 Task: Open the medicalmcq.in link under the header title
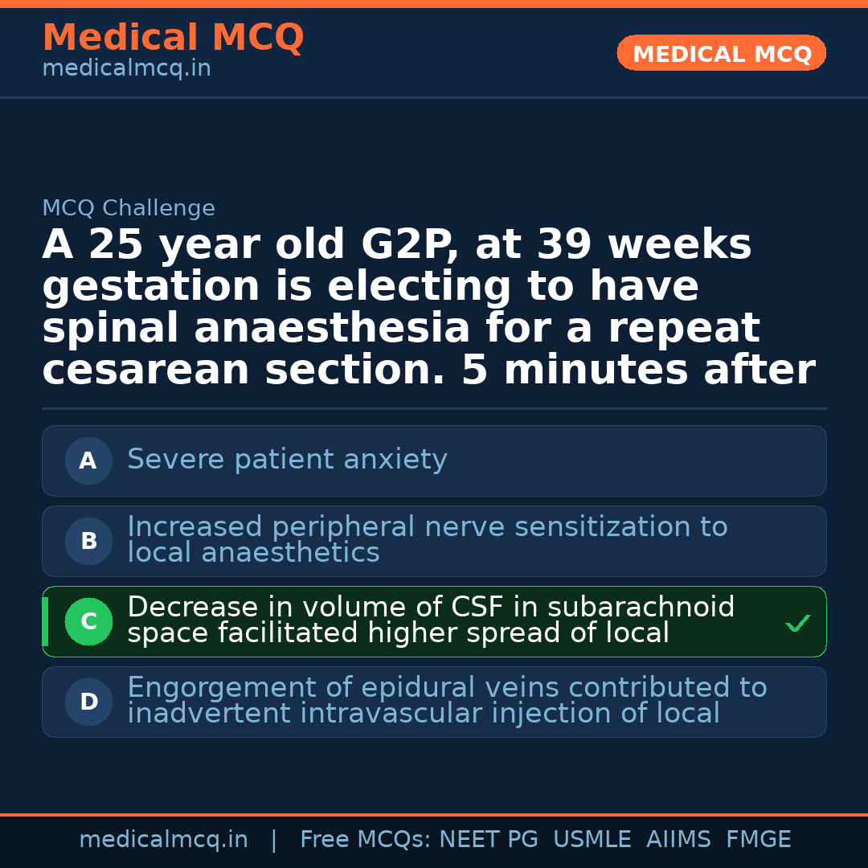[x=126, y=69]
